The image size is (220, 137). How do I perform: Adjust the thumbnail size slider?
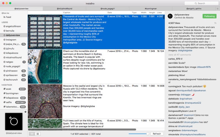tap(148, 134)
